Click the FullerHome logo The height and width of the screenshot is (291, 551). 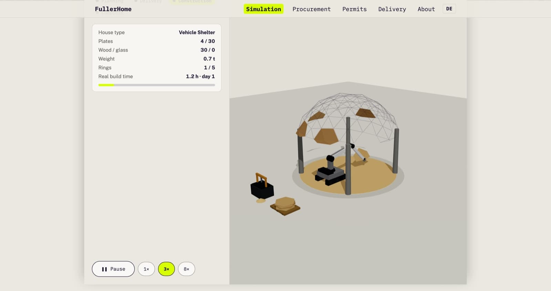coord(113,9)
